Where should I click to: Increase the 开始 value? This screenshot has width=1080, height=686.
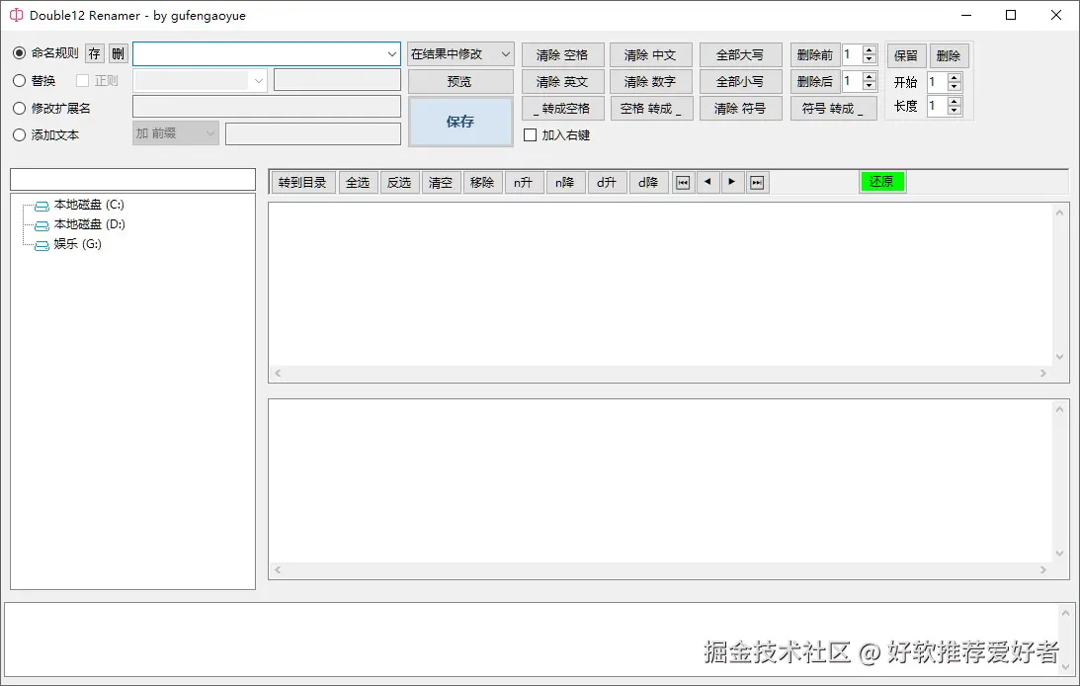pyautogui.click(x=954, y=78)
